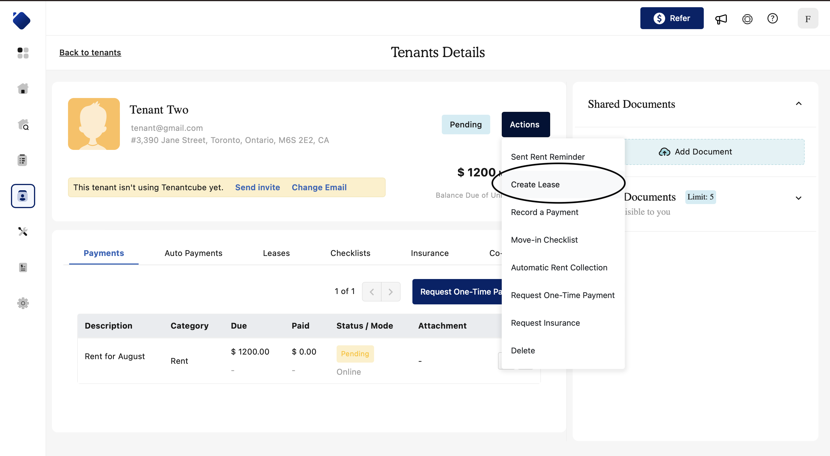This screenshot has height=456, width=830.
Task: Open the properties house icon
Action: click(x=23, y=88)
